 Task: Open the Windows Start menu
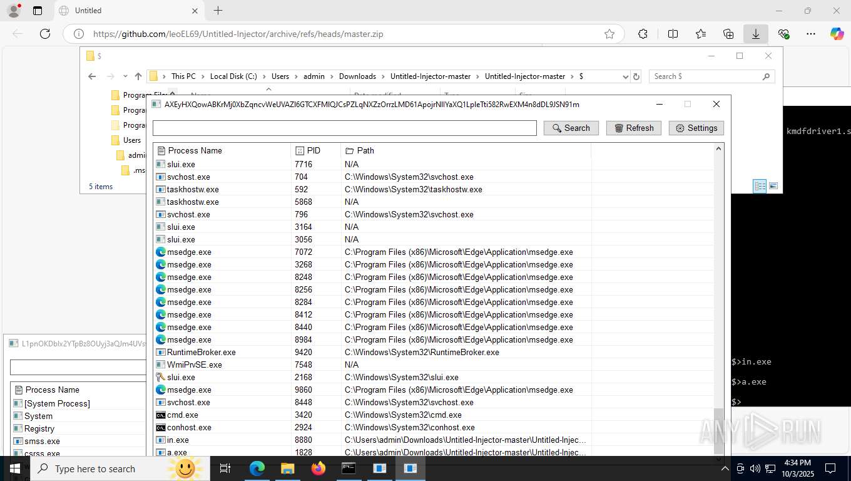click(14, 468)
